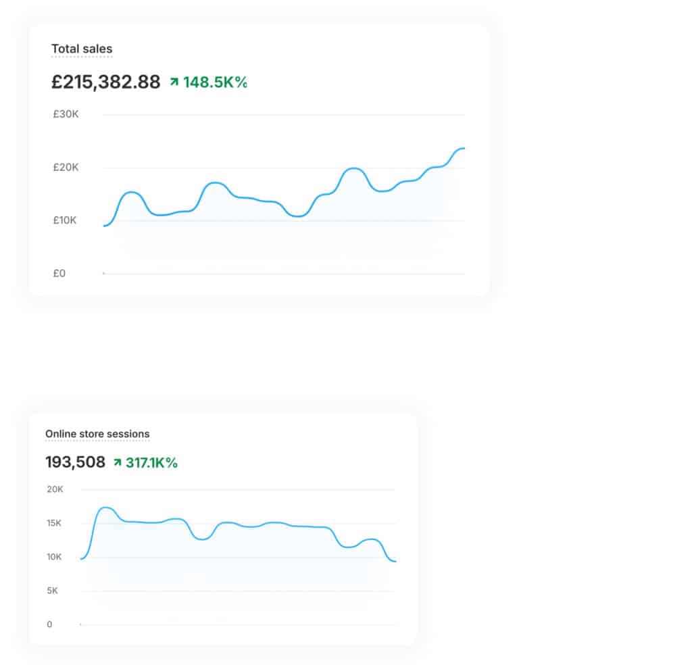The width and height of the screenshot is (692, 665).
Task: Click the £20K axis label
Action: click(x=66, y=167)
